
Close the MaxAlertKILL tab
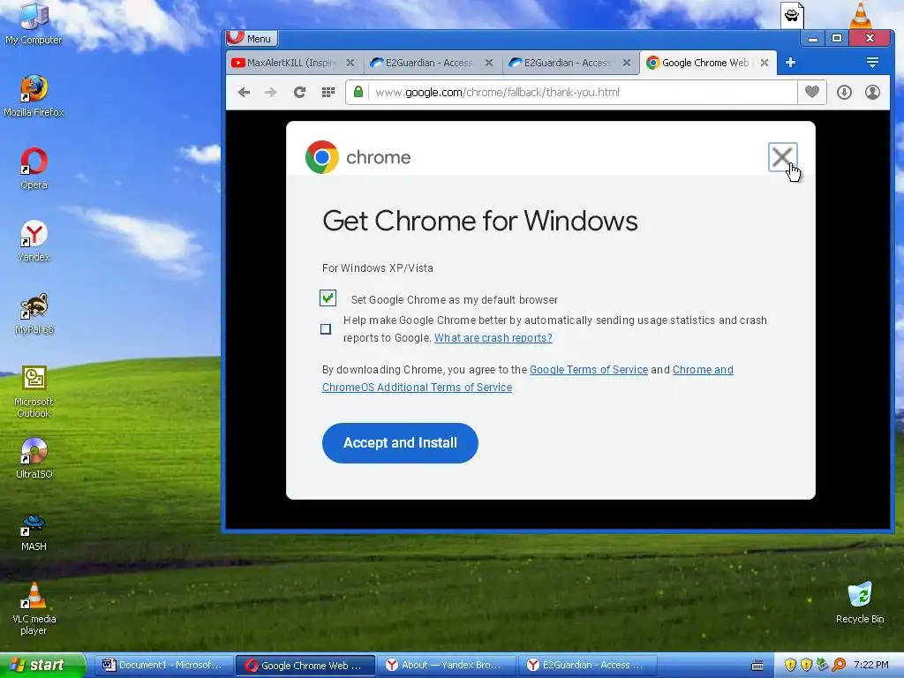[350, 63]
